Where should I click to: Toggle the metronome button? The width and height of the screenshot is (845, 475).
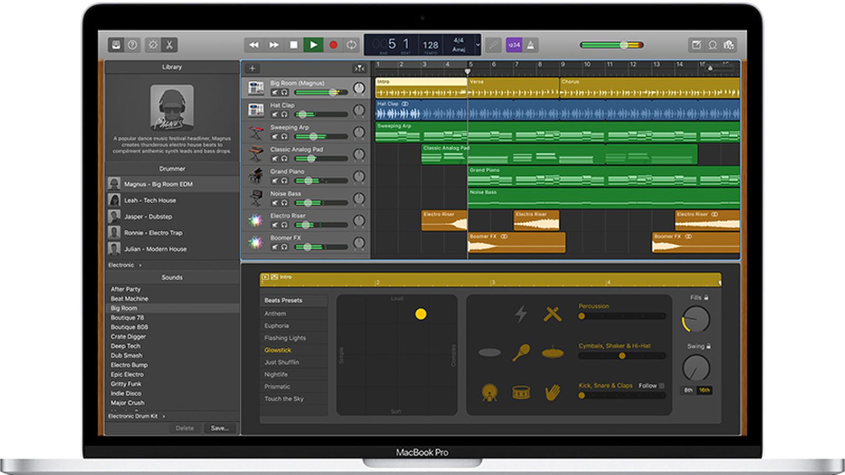[x=530, y=45]
